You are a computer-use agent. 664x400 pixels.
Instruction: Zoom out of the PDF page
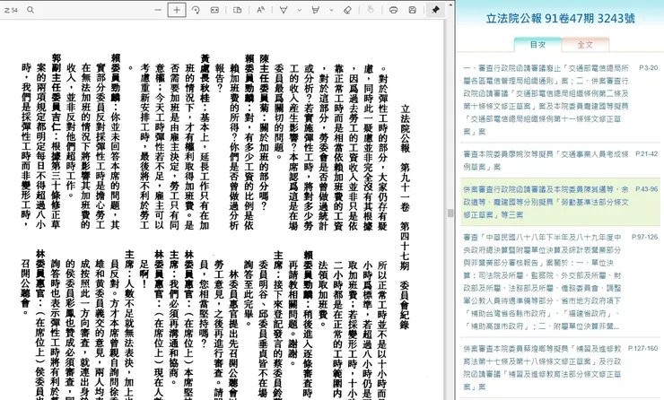tap(158, 10)
